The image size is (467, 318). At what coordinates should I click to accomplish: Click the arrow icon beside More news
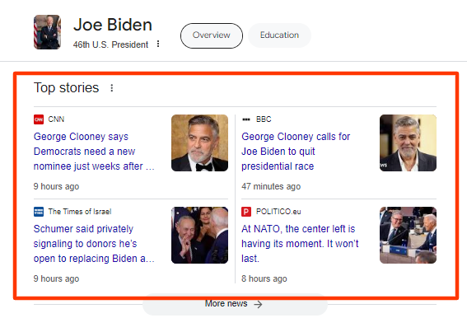click(259, 304)
